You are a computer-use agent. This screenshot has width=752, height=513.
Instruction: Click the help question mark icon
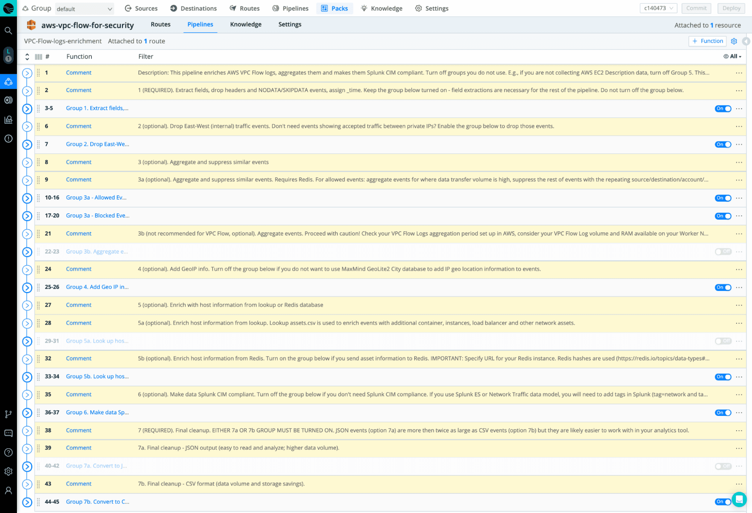[8, 452]
